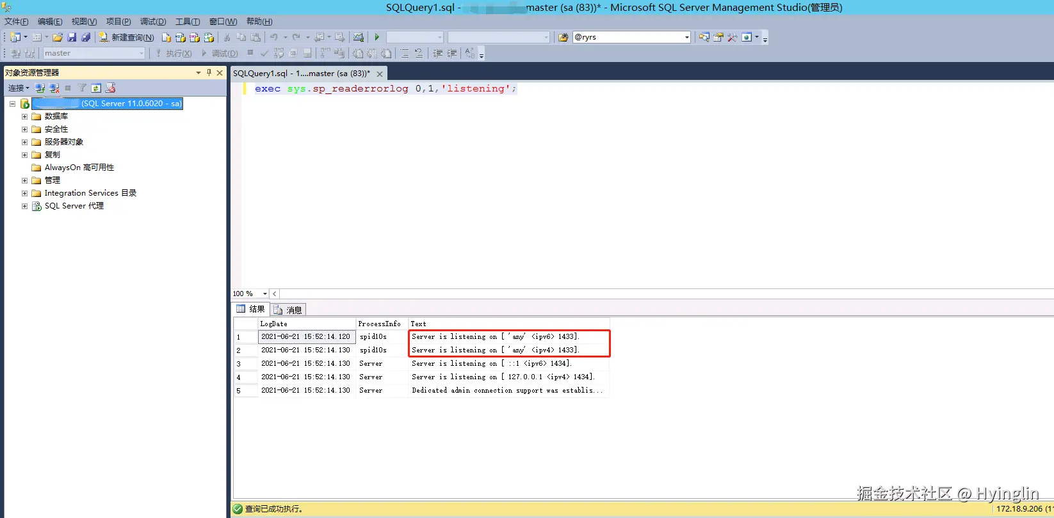Open file with the yellow folder icon

click(x=58, y=37)
